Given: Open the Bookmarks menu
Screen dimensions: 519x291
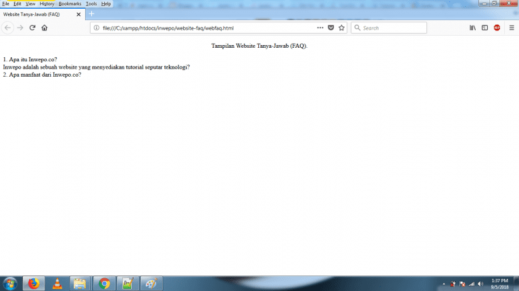Looking at the screenshot, I should (x=70, y=4).
